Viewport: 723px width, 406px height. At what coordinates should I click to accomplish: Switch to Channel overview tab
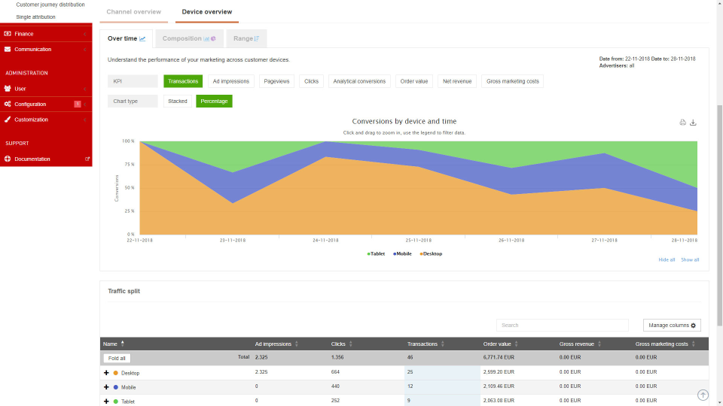click(x=134, y=12)
